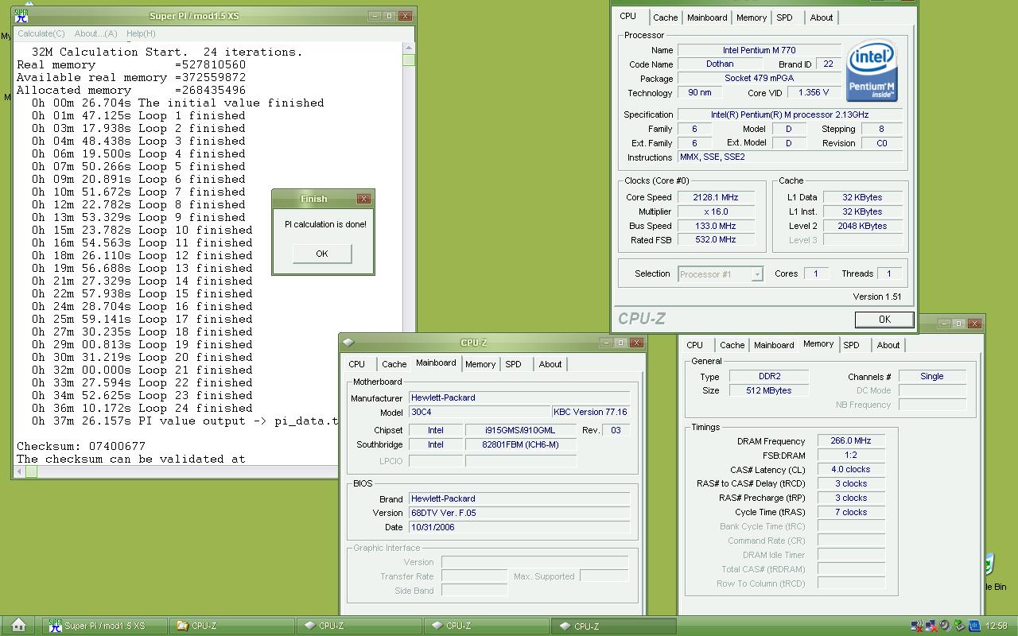Click the motherboard Model value 30C4

(479, 412)
